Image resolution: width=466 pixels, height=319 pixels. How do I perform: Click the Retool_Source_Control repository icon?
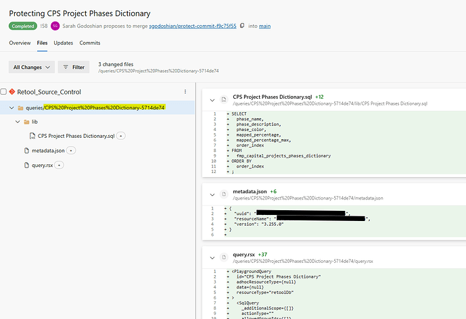[13, 91]
